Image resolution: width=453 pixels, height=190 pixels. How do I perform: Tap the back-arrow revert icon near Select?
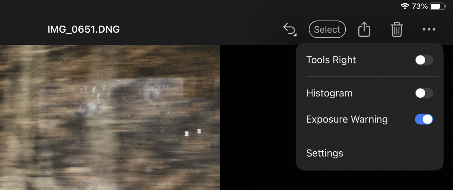[x=289, y=29]
